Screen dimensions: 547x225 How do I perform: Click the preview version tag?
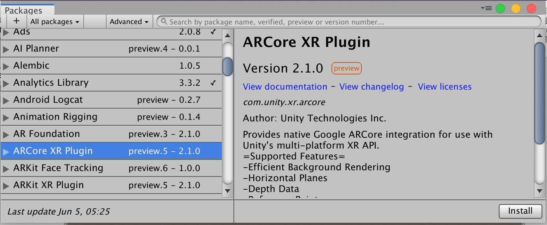(x=347, y=68)
